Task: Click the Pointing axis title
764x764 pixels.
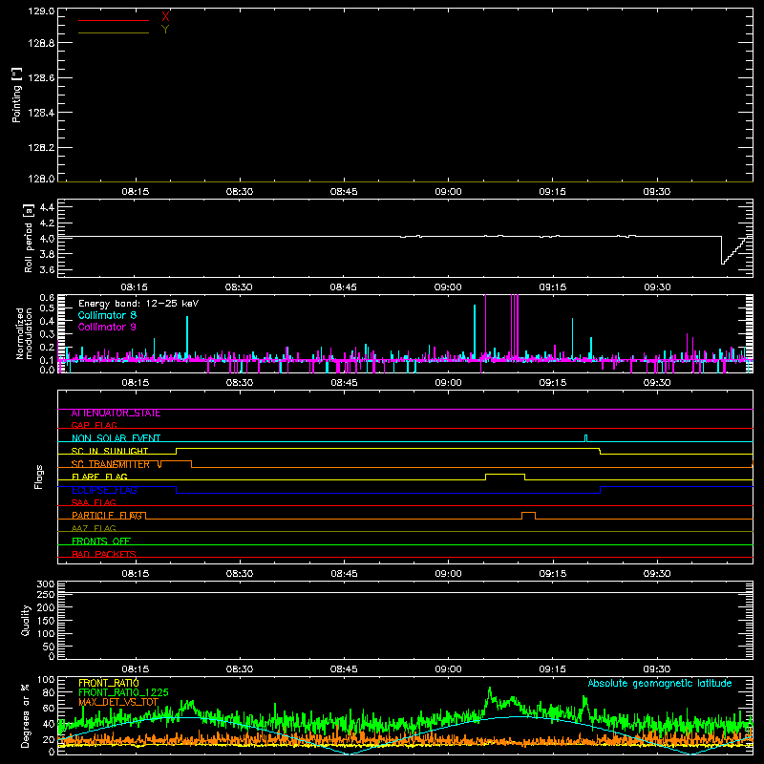Action: pos(16,95)
